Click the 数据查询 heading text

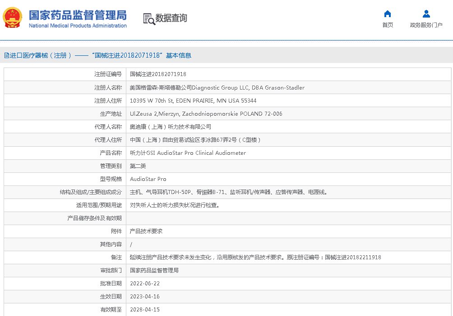(171, 18)
